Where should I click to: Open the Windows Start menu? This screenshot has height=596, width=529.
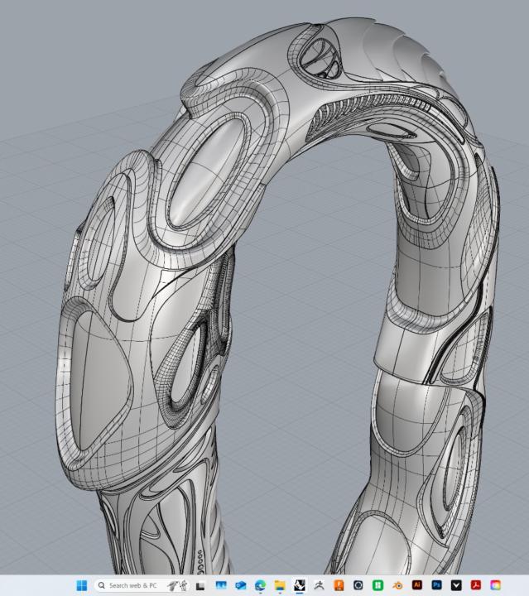pos(82,585)
